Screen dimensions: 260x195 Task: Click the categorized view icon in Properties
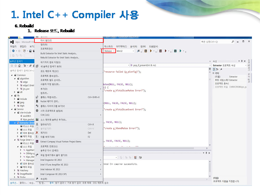[214, 69]
